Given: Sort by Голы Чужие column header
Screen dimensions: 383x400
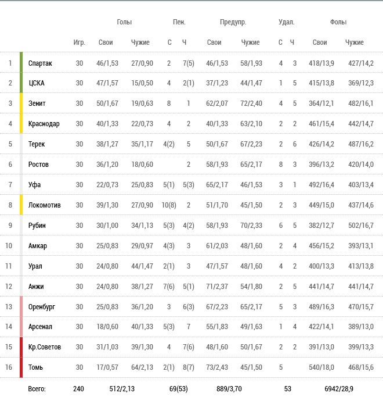Looking at the screenshot, I should (140, 42).
